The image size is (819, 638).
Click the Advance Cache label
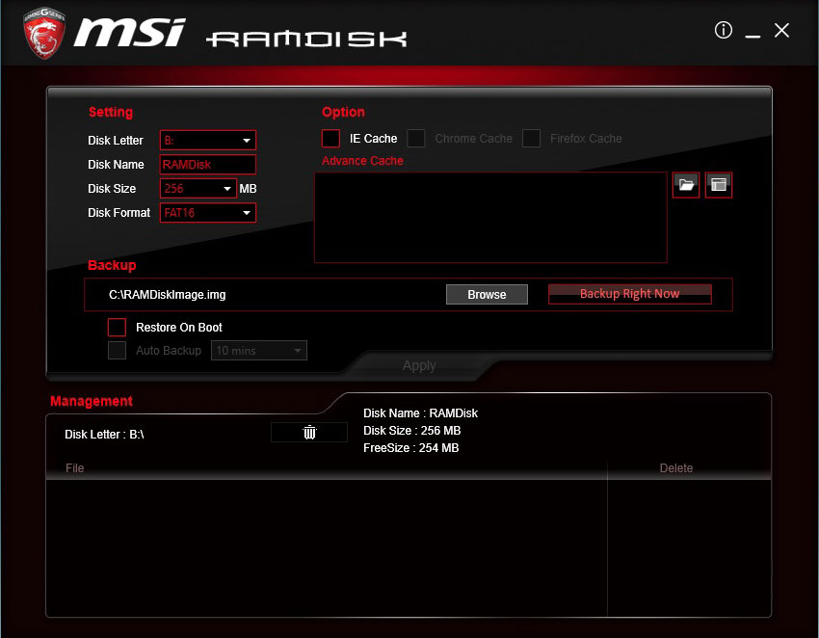362,161
